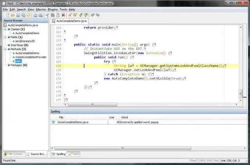
Task: Click the spelling icon in the popup row
Action: point(53,122)
